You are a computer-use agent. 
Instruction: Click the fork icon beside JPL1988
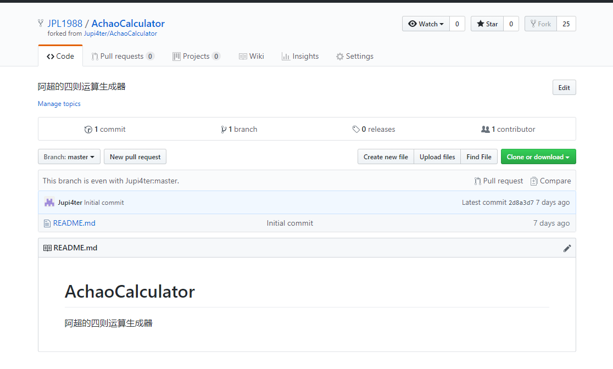(40, 23)
